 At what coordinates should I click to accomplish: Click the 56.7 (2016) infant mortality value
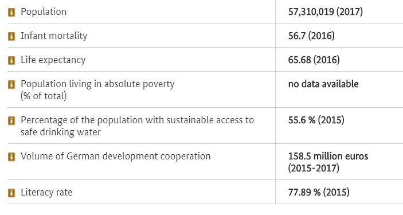311,36
